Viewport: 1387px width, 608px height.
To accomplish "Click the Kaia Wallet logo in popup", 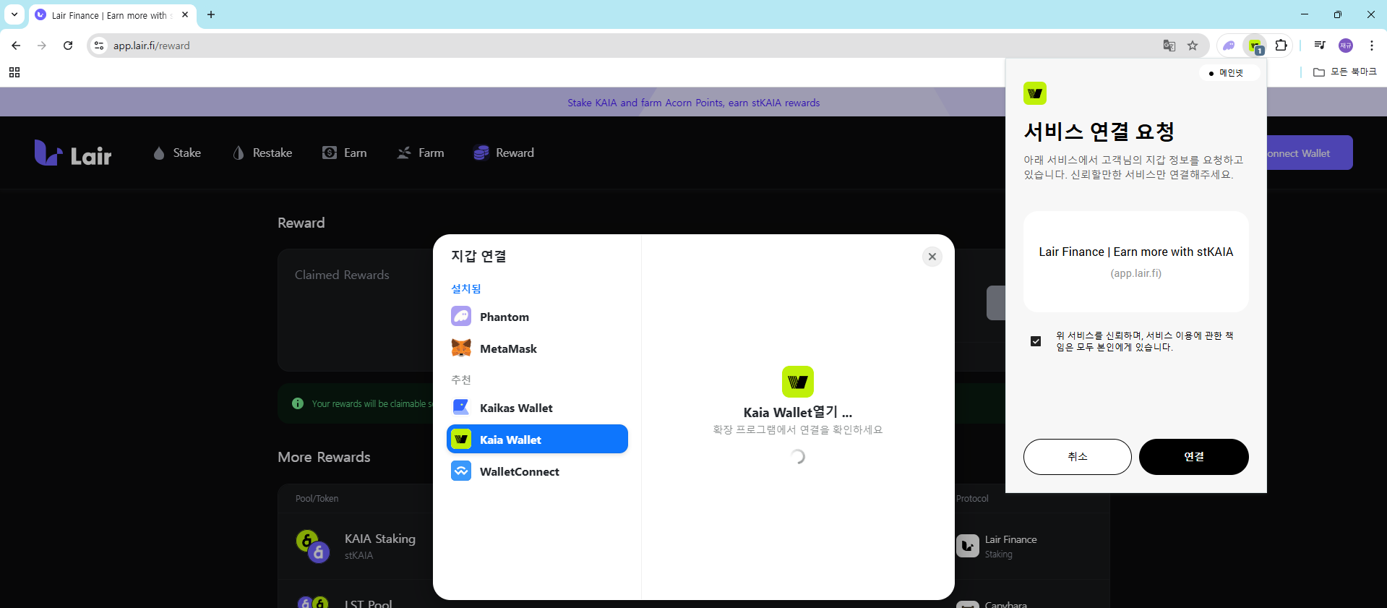I will [1035, 93].
